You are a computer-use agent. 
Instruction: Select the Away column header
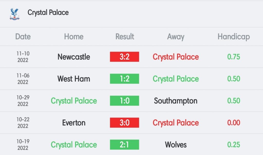tap(176, 37)
